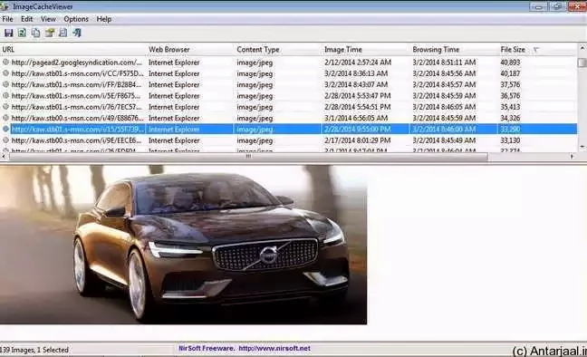Viewport: 587px width, 357px height.
Task: Click the ImageCacheViewer title bar app icon
Action: [5, 6]
